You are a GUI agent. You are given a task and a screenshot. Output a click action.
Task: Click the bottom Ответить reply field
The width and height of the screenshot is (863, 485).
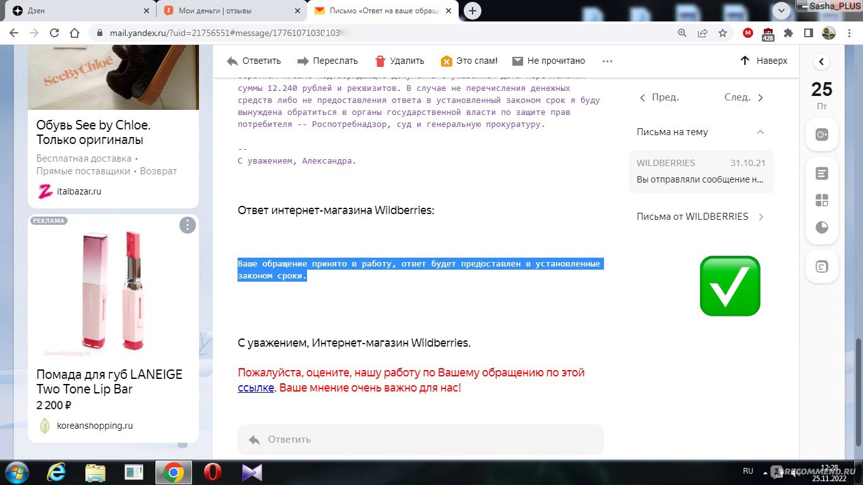(x=420, y=440)
